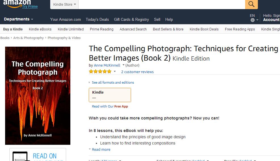
Task: Open the star rating breakdown arrow
Action: [115, 71]
